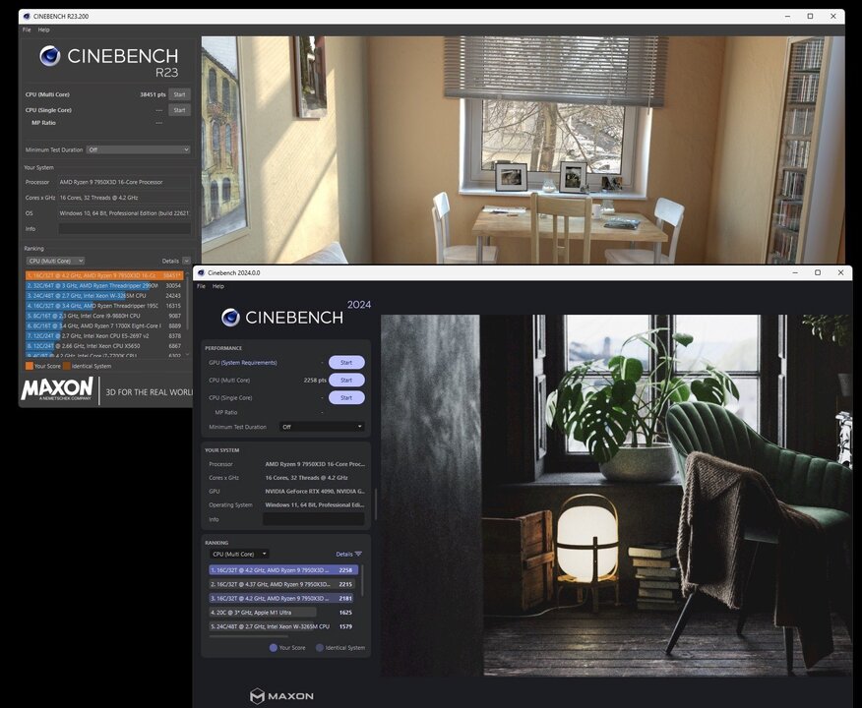Click the orange Your Score swatch in R23
This screenshot has width=862, height=708.
click(29, 366)
